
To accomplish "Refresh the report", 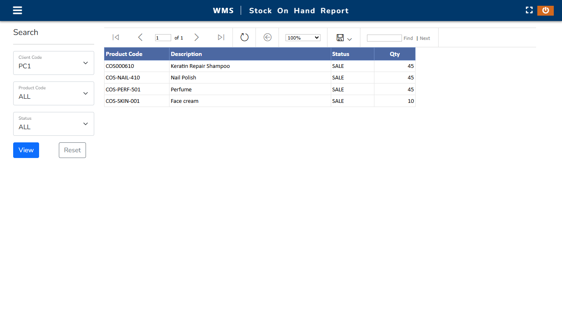I will pyautogui.click(x=244, y=37).
